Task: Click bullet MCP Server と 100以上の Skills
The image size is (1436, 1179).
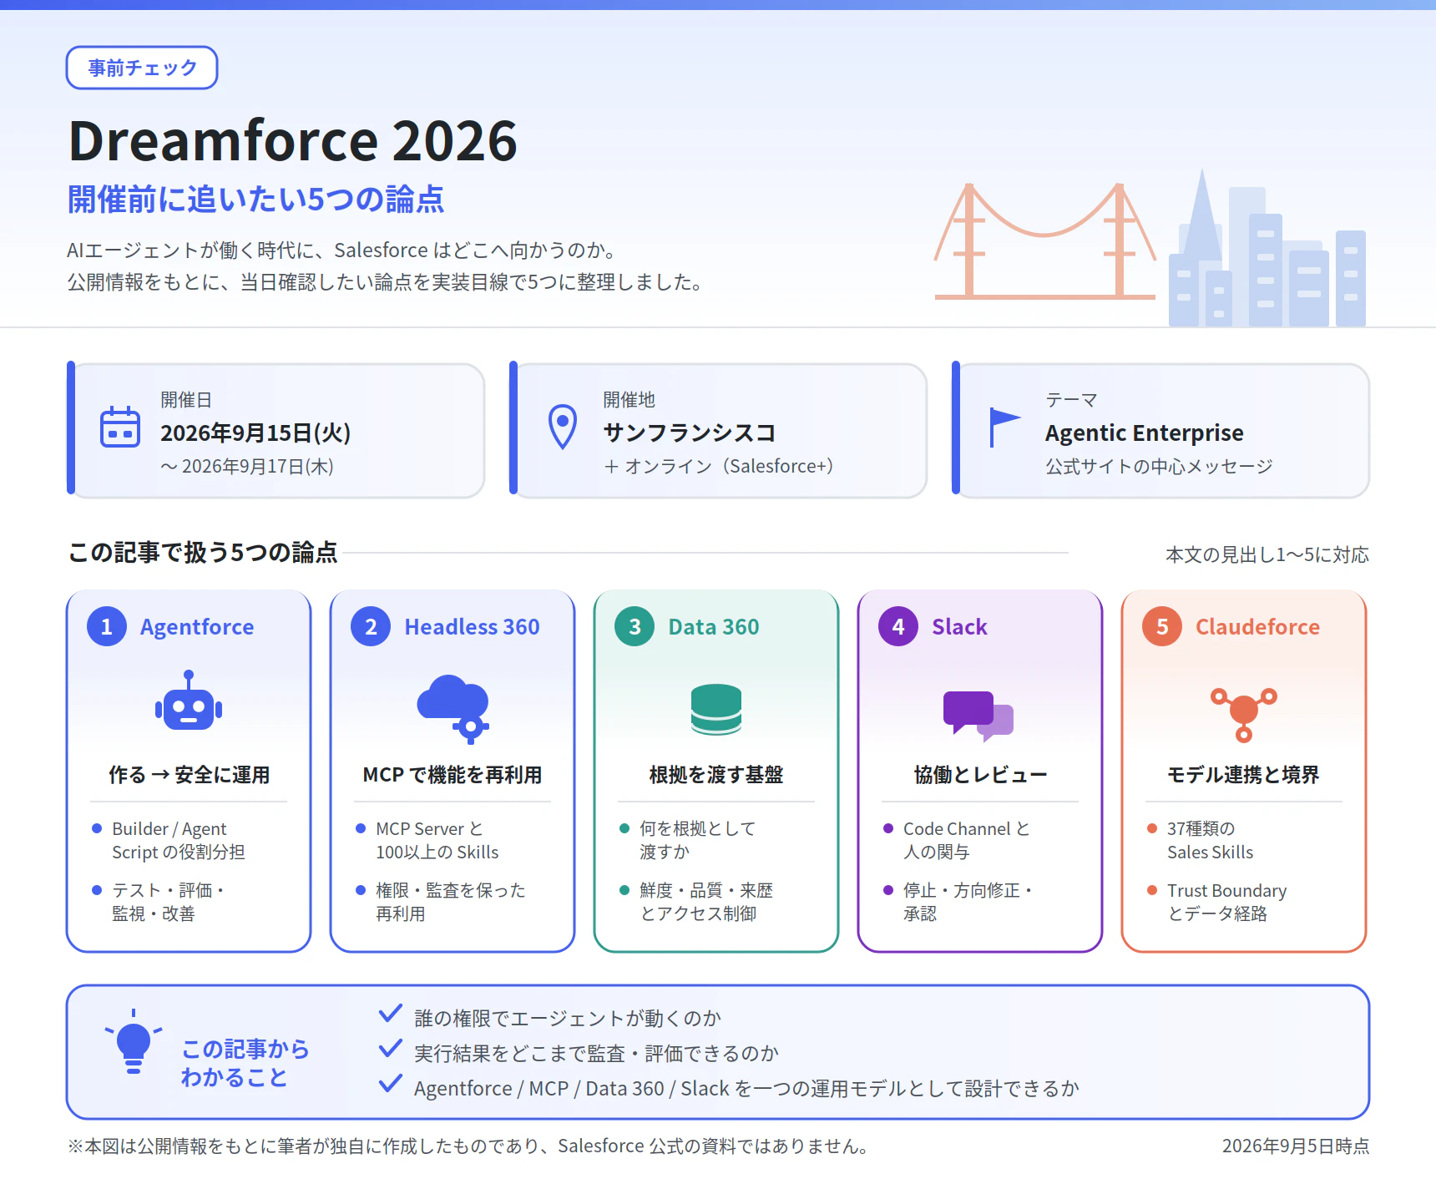Action: click(x=437, y=840)
